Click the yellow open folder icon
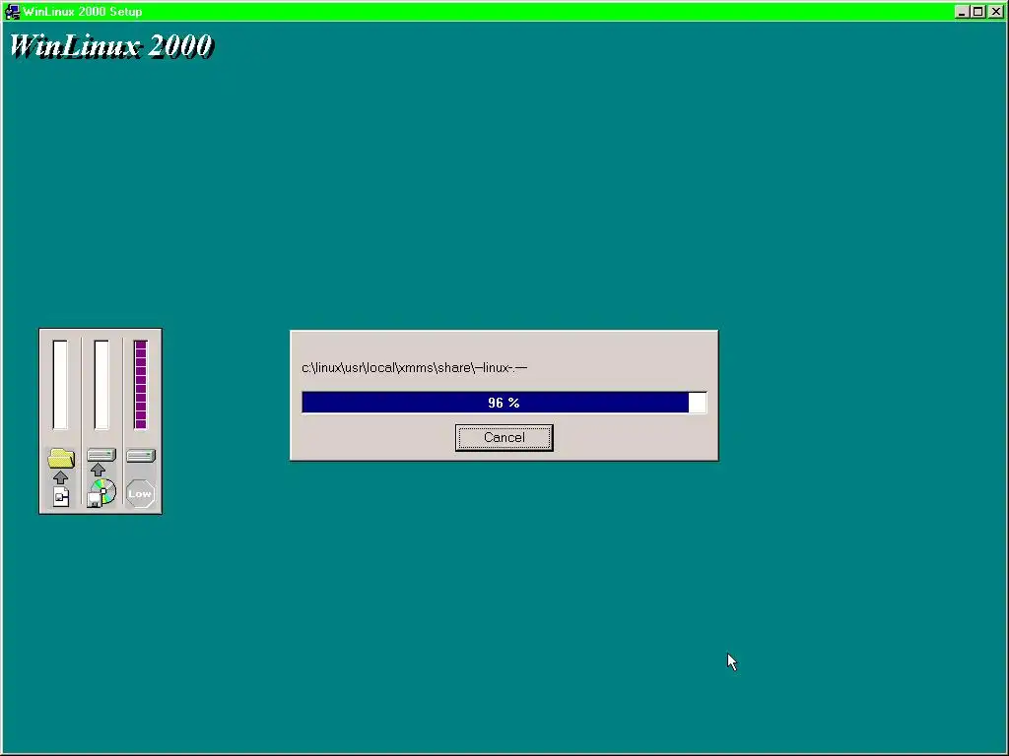This screenshot has width=1009, height=756. coord(61,458)
